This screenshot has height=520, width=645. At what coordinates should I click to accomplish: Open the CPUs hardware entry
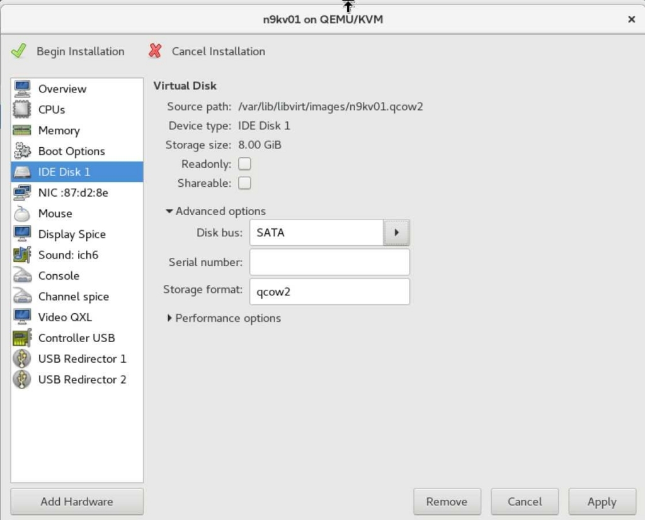(77, 109)
